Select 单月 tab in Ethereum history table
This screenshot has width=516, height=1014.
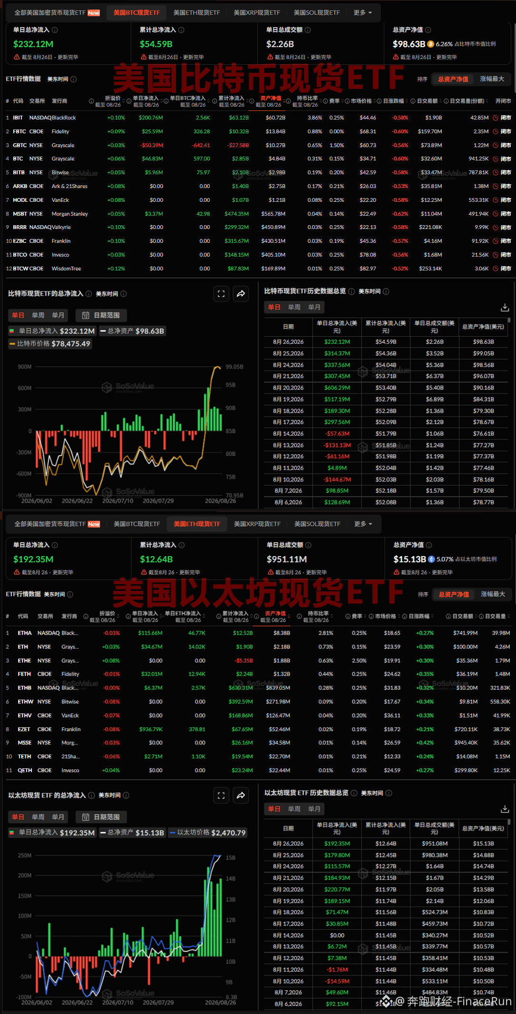(314, 809)
